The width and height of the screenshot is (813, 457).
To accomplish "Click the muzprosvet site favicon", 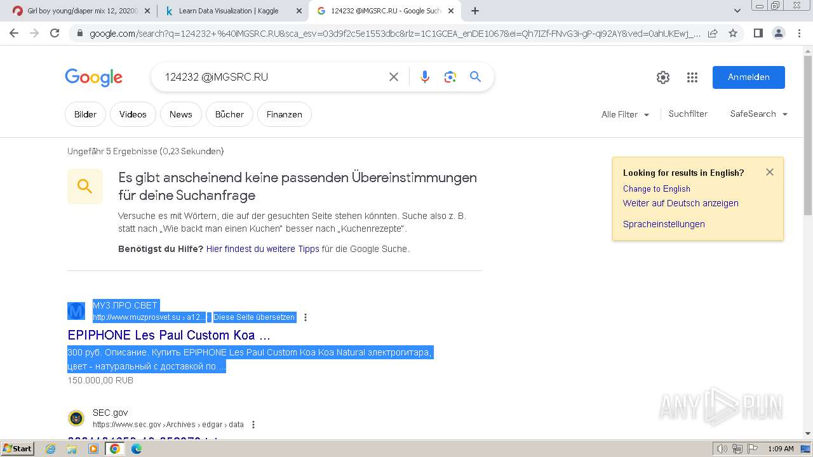I will coord(76,311).
